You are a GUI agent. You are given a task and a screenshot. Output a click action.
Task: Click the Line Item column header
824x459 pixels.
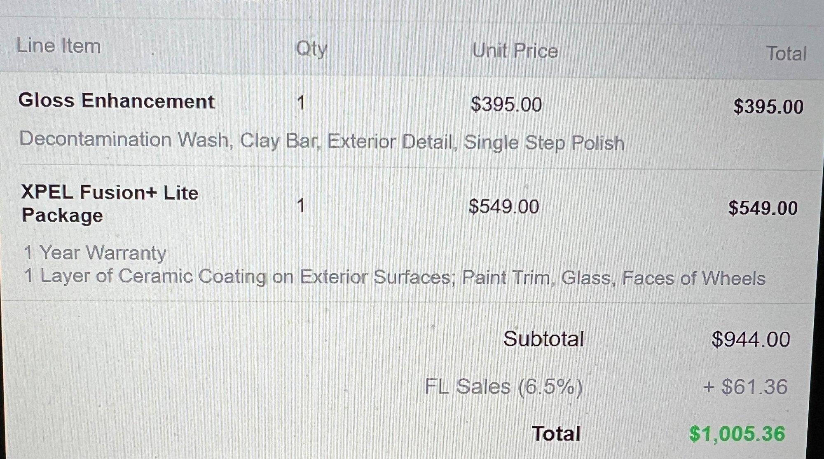59,46
